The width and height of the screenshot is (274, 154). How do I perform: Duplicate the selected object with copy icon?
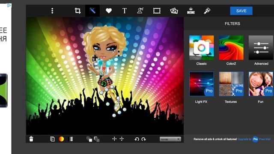click(52, 139)
